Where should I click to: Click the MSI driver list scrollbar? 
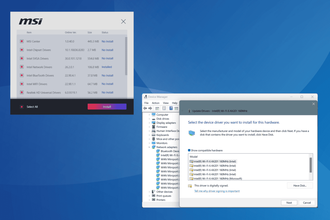[x=126, y=56]
